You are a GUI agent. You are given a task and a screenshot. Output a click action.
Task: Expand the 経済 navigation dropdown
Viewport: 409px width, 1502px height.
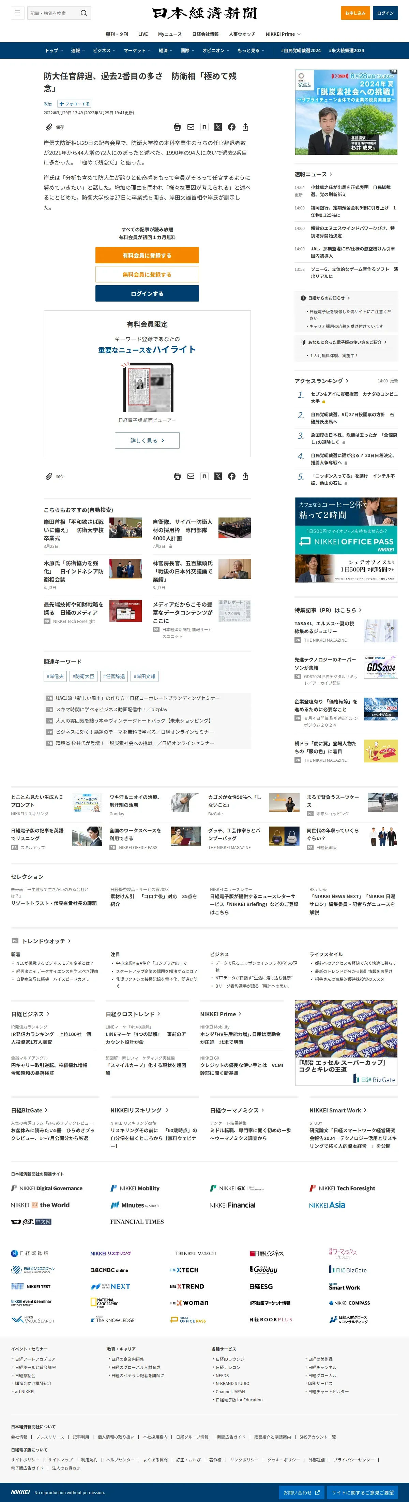[x=165, y=51]
